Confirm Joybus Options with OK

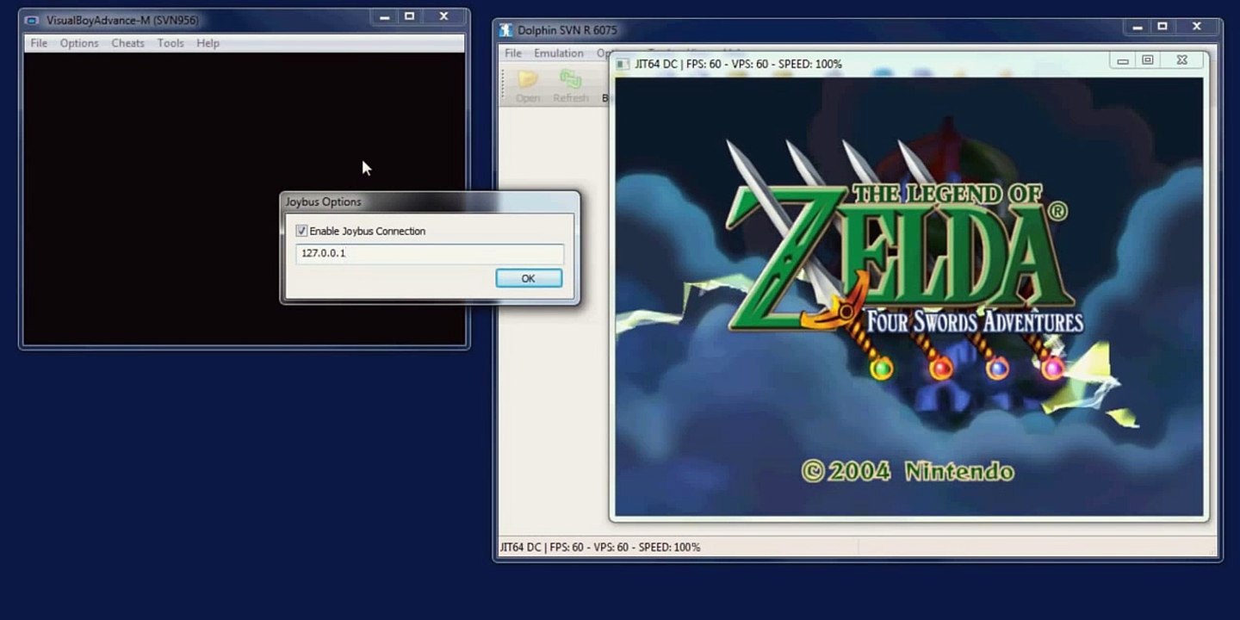coord(529,278)
